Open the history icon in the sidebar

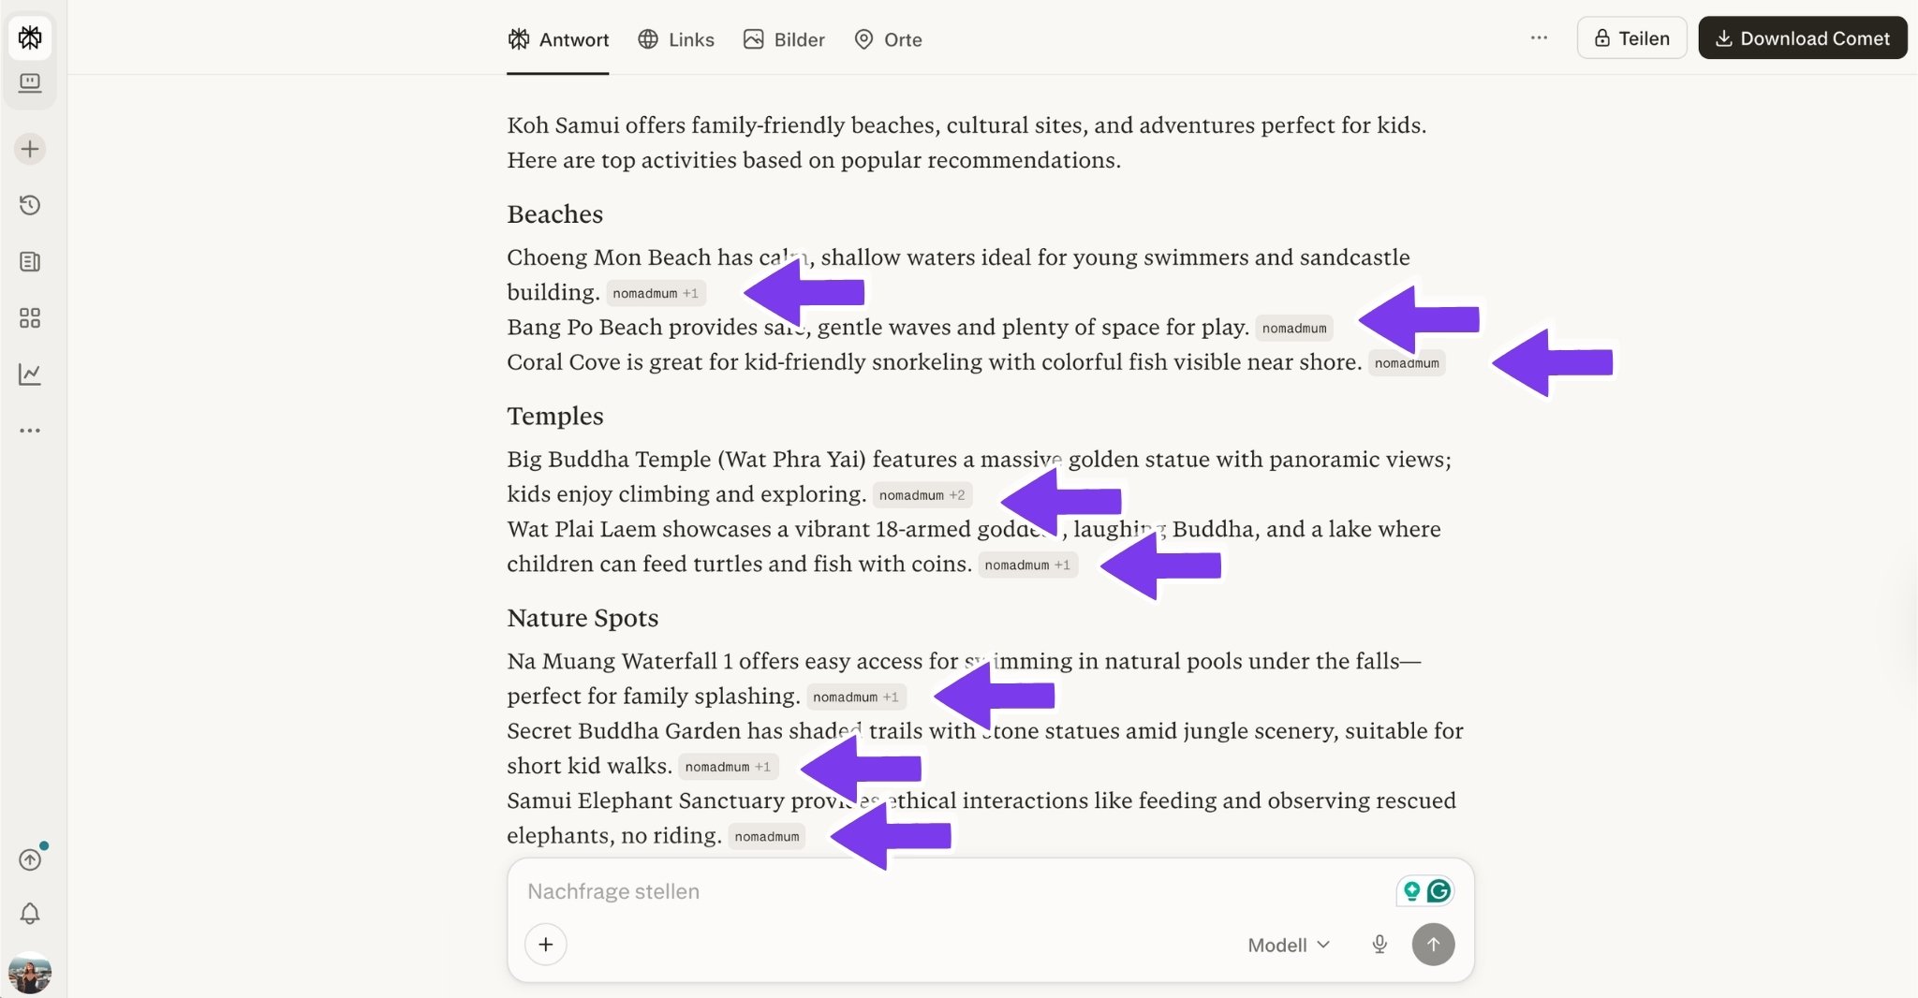(31, 206)
